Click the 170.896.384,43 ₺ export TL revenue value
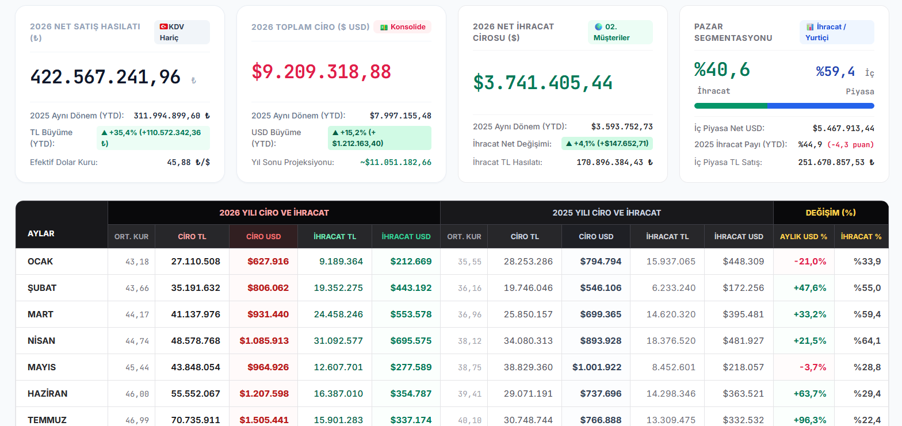 tap(615, 163)
